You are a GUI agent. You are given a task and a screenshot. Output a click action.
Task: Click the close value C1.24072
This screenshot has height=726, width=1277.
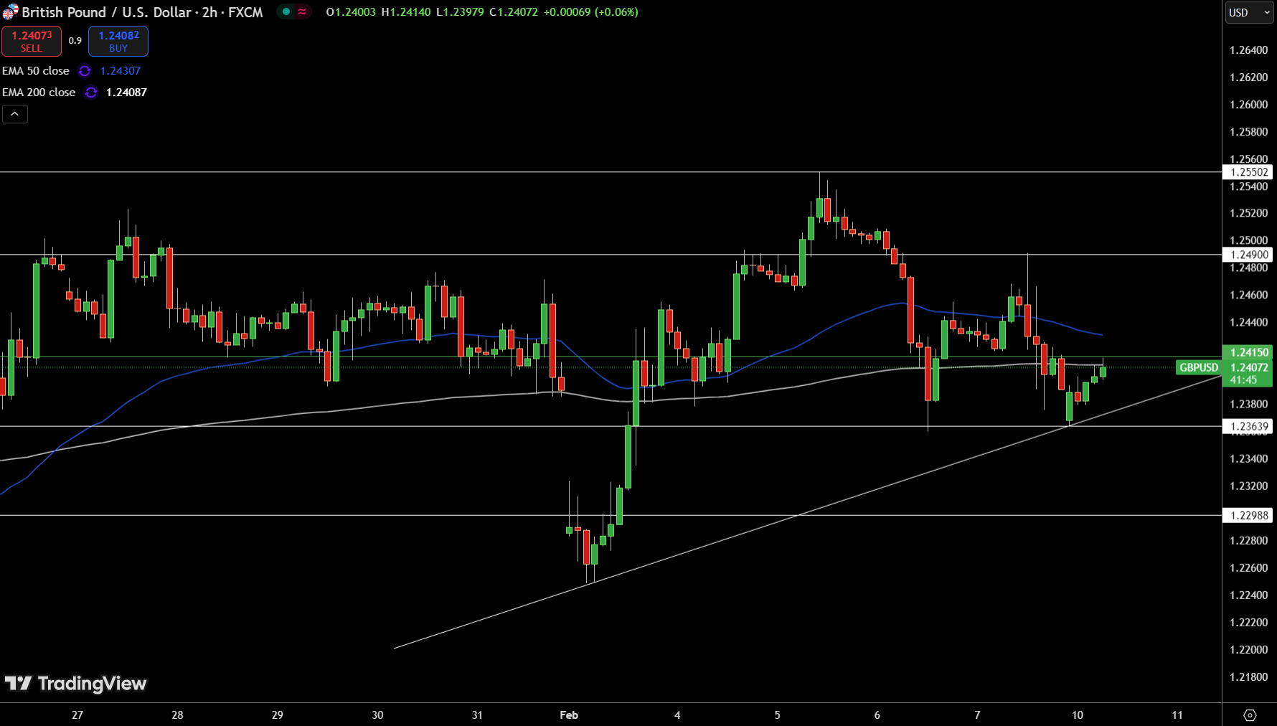click(x=514, y=12)
